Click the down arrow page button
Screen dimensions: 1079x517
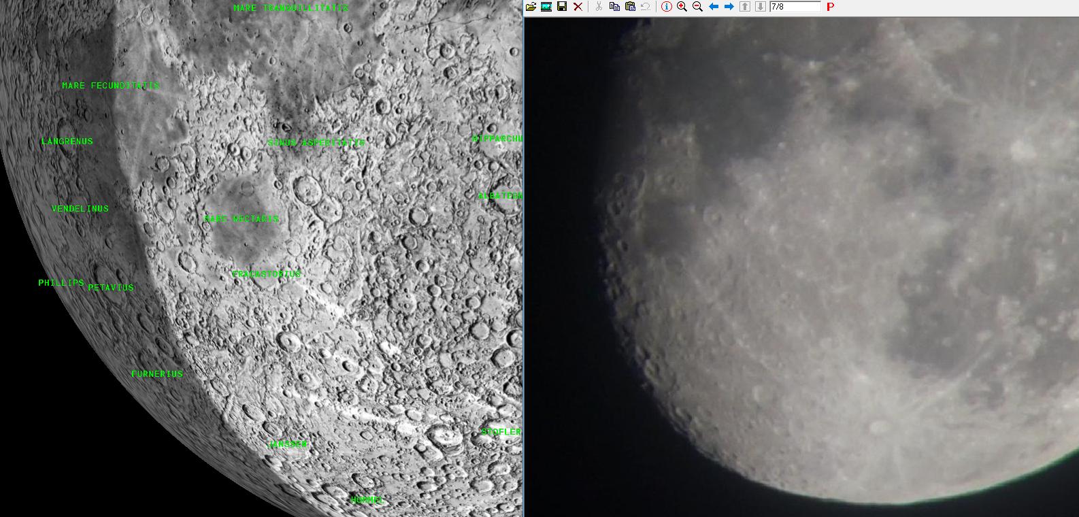tap(761, 7)
